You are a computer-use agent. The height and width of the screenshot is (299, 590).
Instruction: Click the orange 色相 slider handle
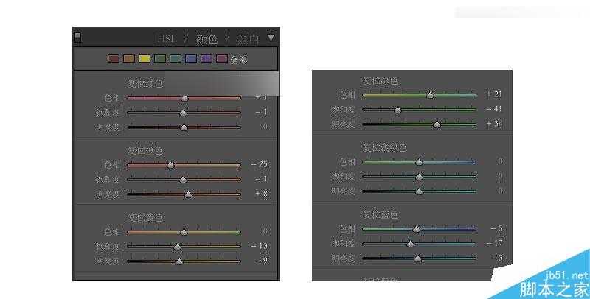click(170, 165)
